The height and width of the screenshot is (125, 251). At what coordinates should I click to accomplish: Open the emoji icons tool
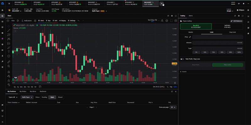coord(9,56)
